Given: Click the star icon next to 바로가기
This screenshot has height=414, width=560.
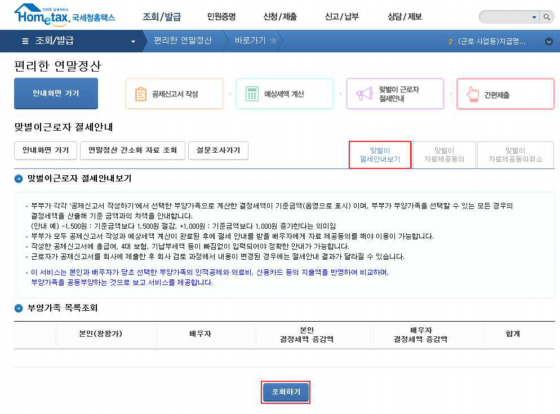Looking at the screenshot, I should [275, 41].
